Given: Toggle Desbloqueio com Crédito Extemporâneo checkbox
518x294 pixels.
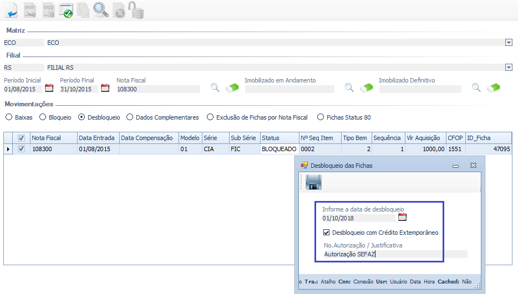Looking at the screenshot, I should 327,233.
